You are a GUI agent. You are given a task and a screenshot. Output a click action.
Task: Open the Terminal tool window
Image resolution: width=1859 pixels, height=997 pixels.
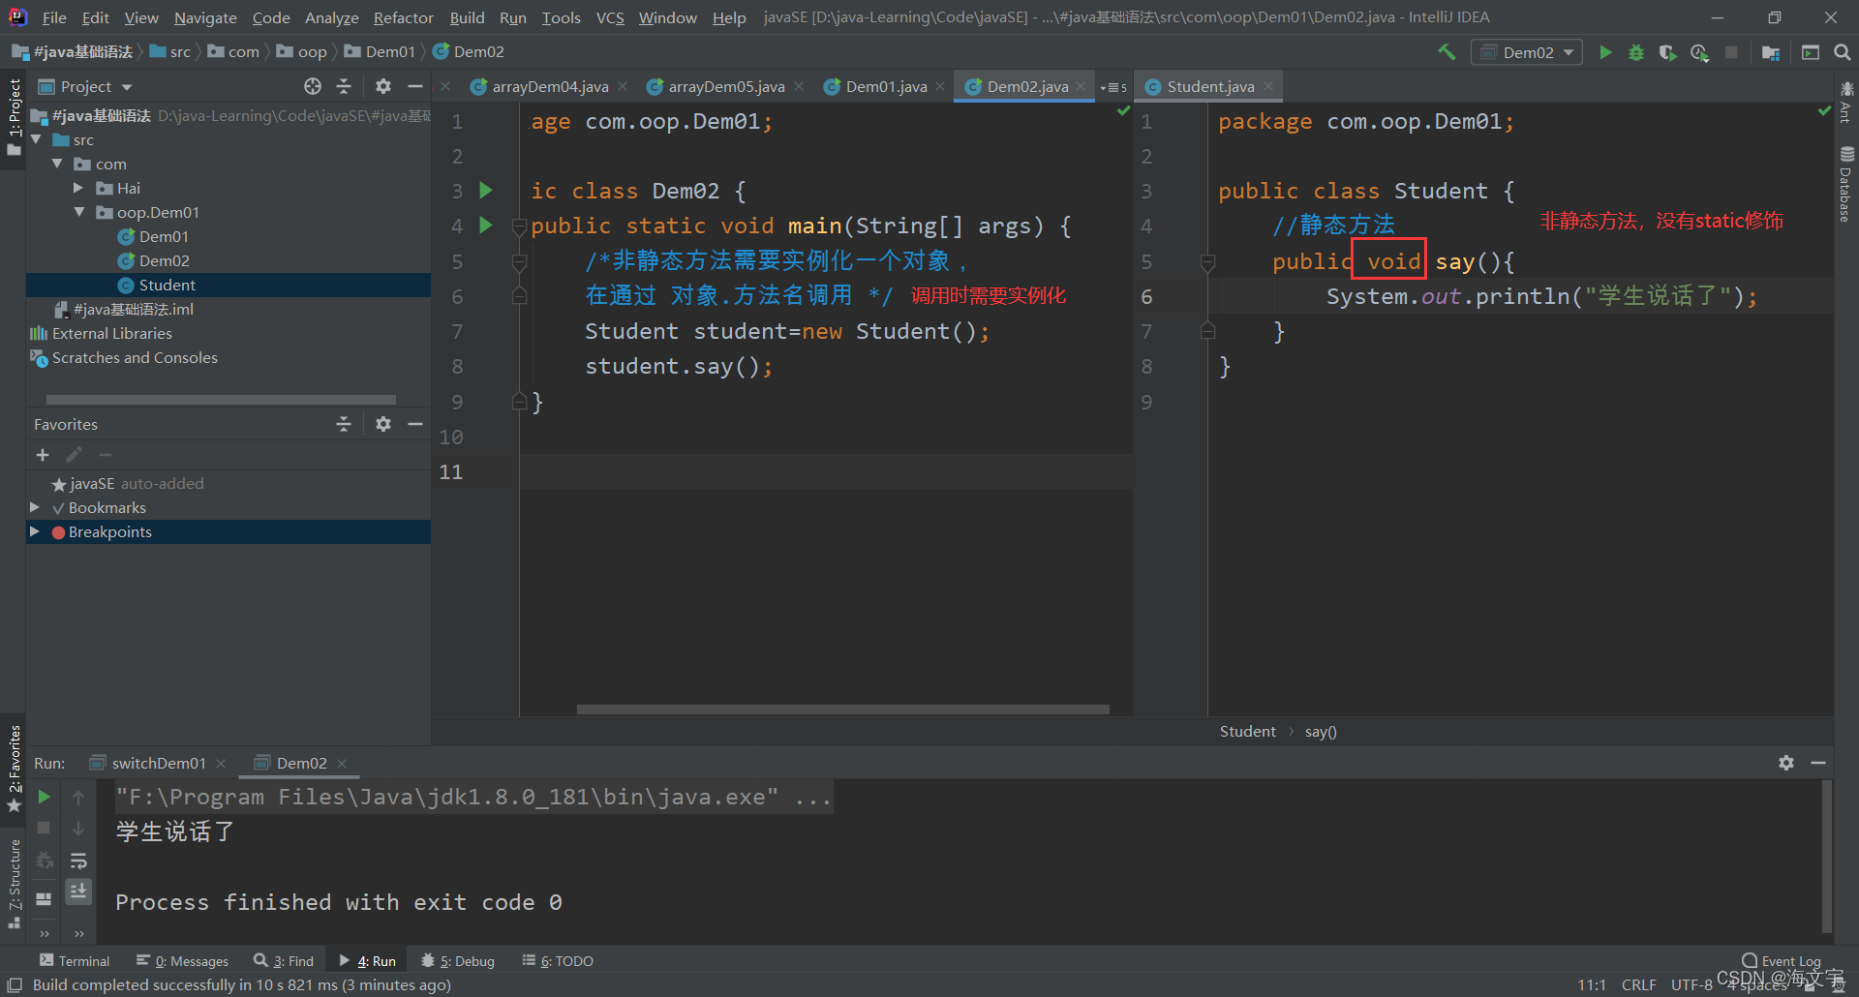click(75, 960)
